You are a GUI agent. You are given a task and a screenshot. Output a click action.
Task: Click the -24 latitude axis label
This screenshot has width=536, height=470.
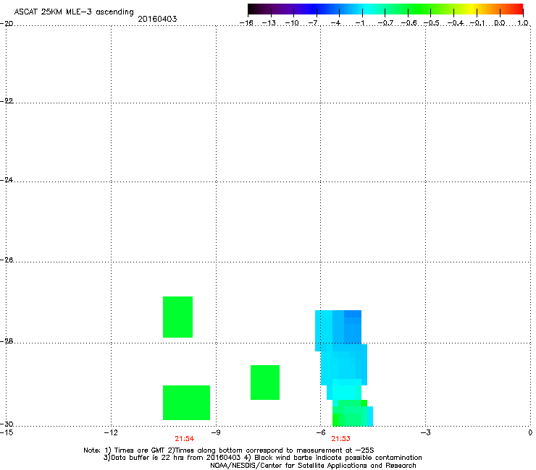click(x=7, y=179)
